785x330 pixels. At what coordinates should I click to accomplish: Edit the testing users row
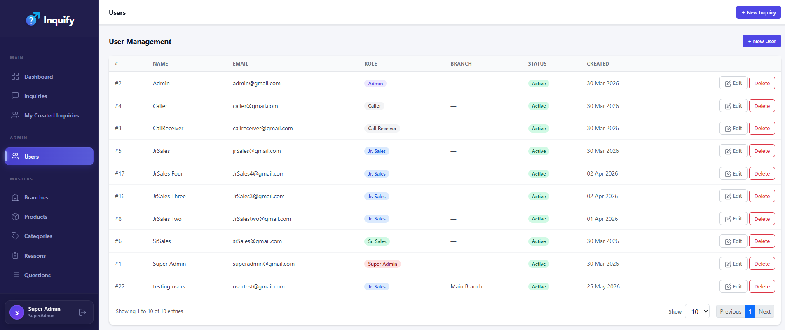tap(733, 286)
